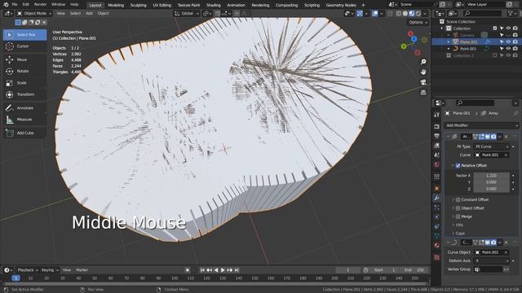
Task: Click timeline End frame field
Action: 414,270
